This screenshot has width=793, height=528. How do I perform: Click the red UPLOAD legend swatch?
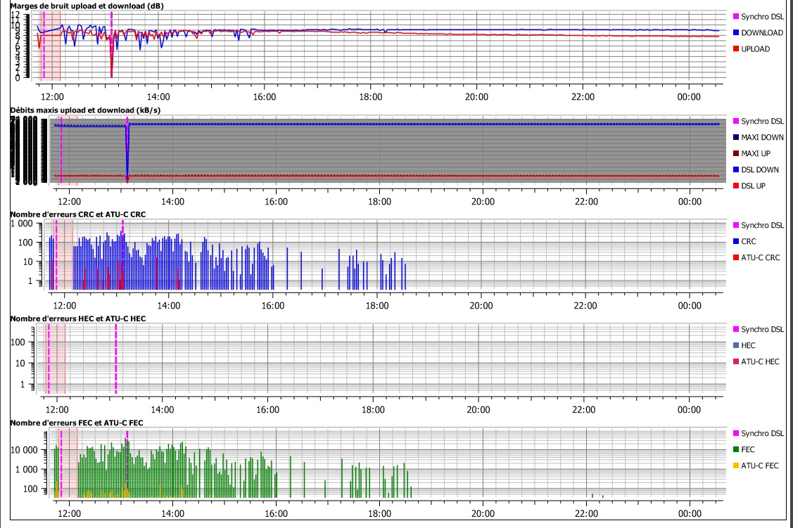[736, 49]
